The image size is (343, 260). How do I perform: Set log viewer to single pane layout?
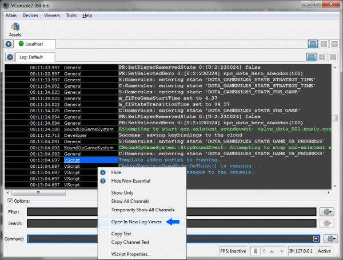pyautogui.click(x=312, y=57)
